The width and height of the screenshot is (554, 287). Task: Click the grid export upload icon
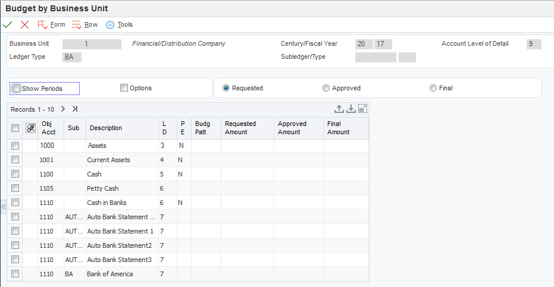coord(339,109)
